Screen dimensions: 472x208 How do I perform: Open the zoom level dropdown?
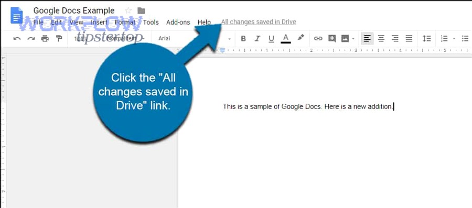coord(84,38)
